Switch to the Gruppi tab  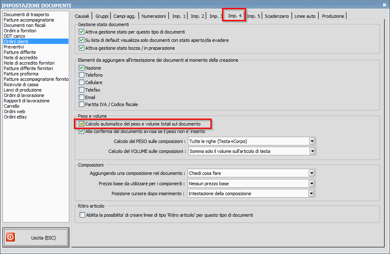(x=102, y=16)
